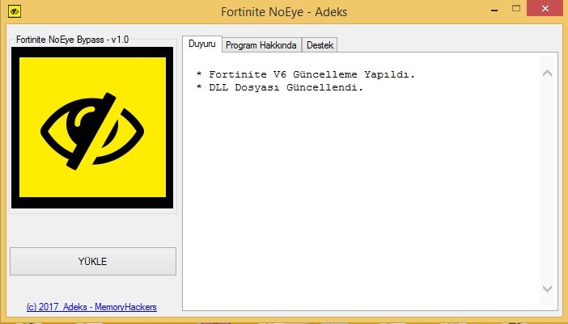This screenshot has width=568, height=324.
Task: Click the 'Fortinite NoEye - Adeks' window title
Action: point(284,12)
